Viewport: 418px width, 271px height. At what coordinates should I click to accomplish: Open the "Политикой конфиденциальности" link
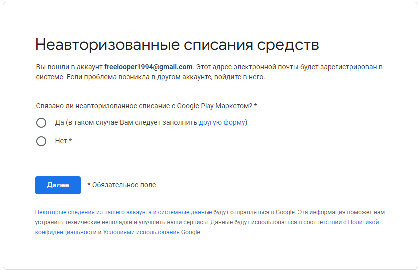click(x=363, y=222)
